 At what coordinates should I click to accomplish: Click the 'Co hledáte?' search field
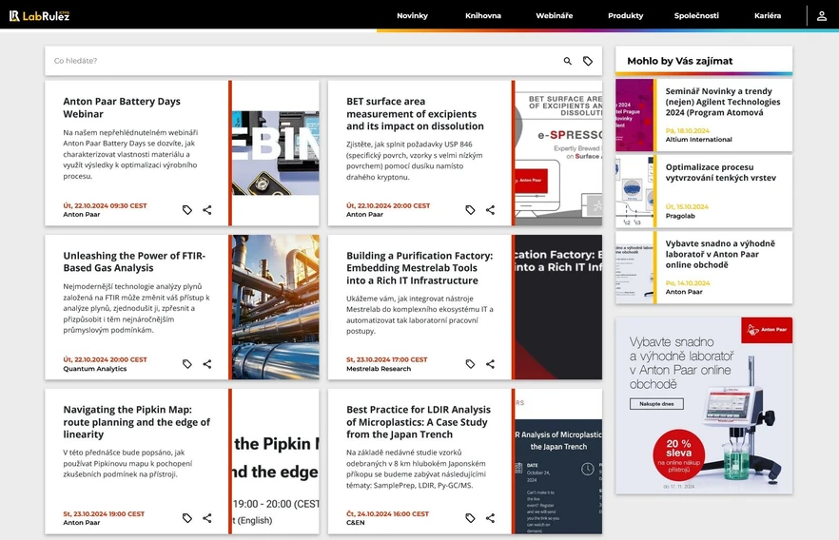click(305, 61)
